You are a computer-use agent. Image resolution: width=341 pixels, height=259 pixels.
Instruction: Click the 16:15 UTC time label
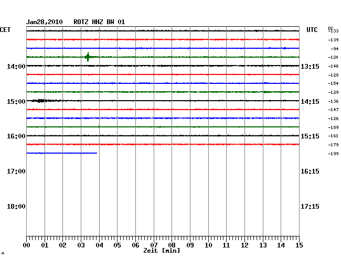(x=310, y=171)
